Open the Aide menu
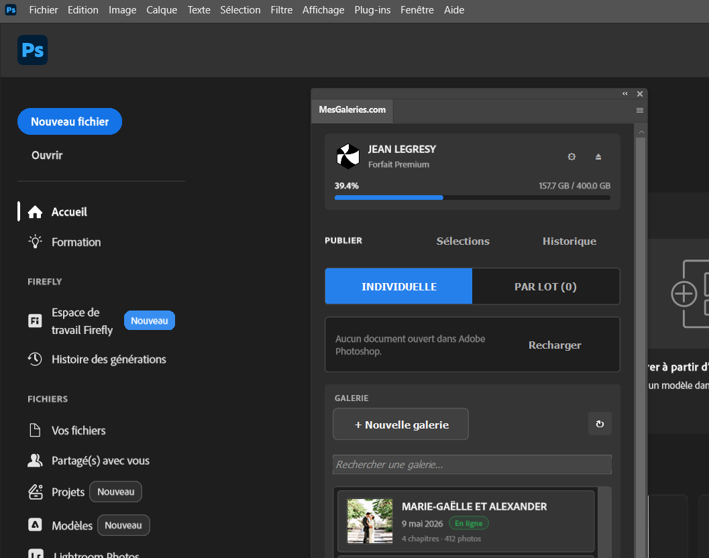The height and width of the screenshot is (558, 709). (454, 10)
